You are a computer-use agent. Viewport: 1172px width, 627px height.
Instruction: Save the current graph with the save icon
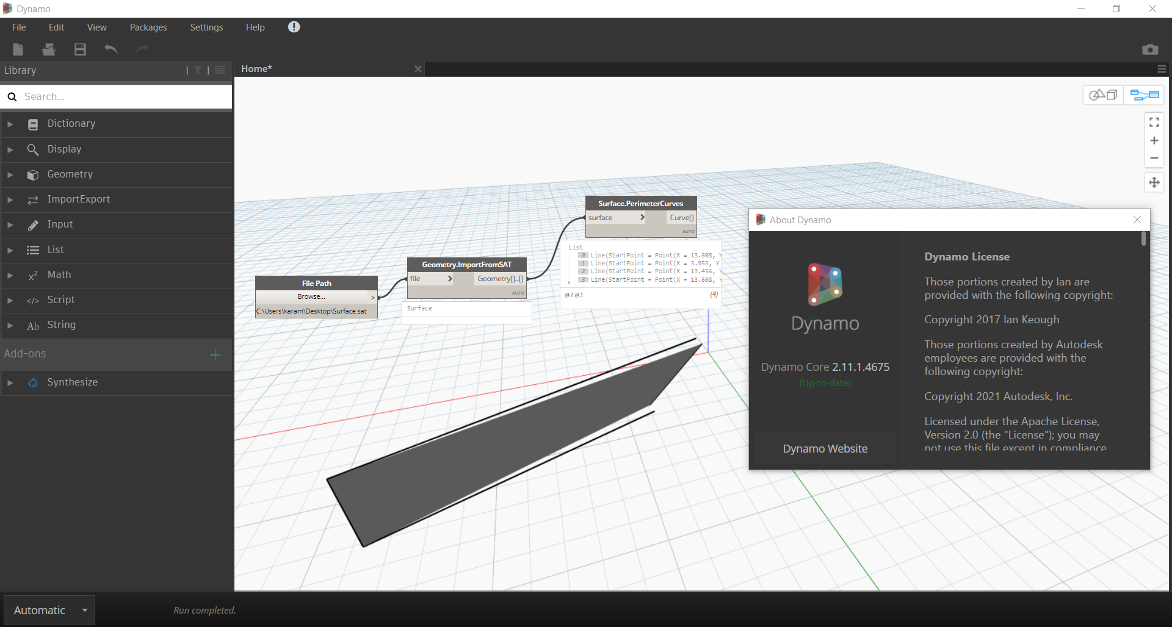79,49
